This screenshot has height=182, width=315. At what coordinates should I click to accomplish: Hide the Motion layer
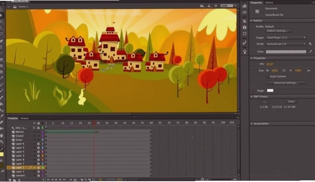[34, 132]
